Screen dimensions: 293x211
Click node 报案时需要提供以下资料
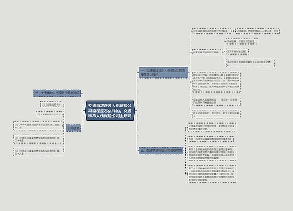tap(207, 52)
